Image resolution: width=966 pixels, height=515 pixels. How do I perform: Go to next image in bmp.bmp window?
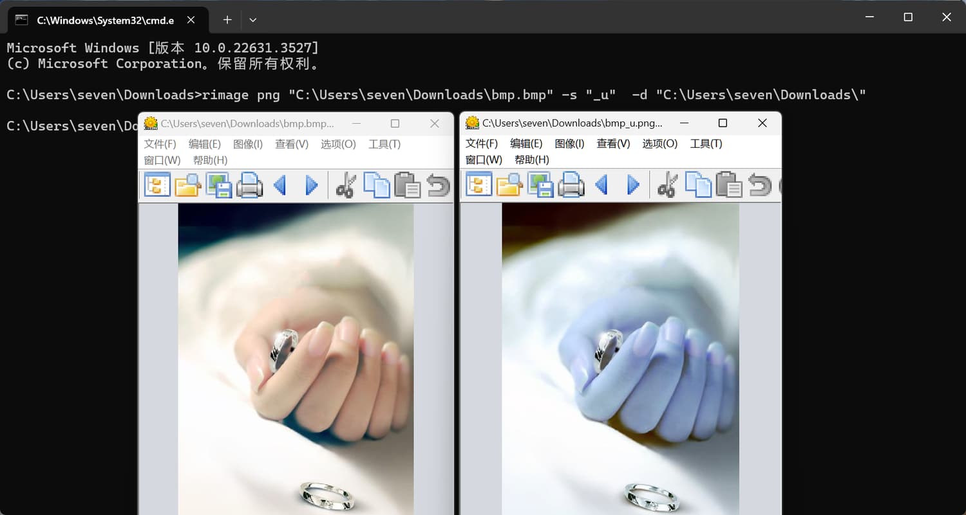(312, 186)
